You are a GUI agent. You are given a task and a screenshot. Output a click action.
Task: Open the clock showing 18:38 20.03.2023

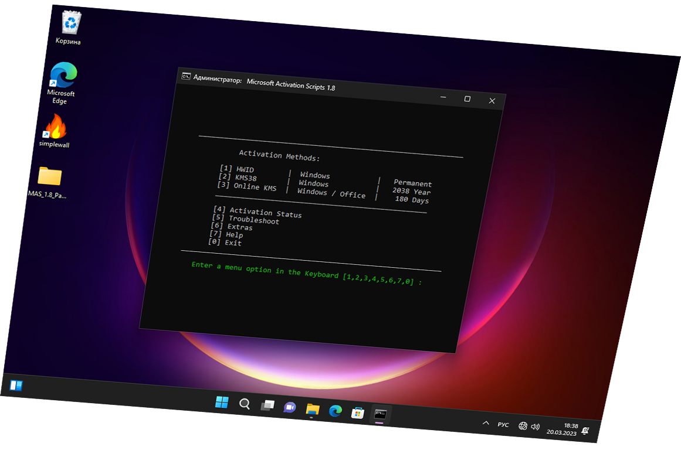(x=563, y=429)
